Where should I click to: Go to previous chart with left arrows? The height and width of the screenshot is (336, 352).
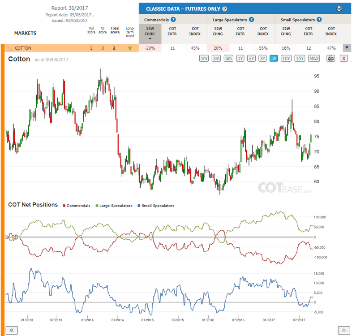pos(12,330)
